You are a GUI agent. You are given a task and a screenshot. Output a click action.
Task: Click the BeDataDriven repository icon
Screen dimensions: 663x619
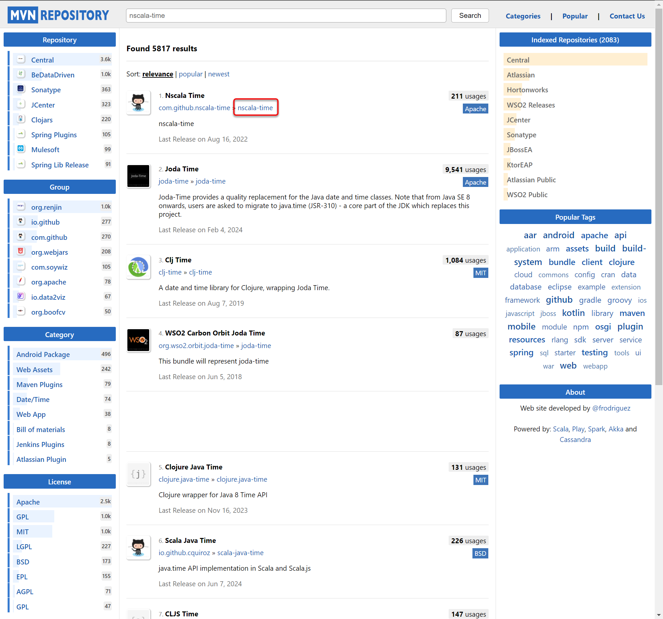pos(21,74)
